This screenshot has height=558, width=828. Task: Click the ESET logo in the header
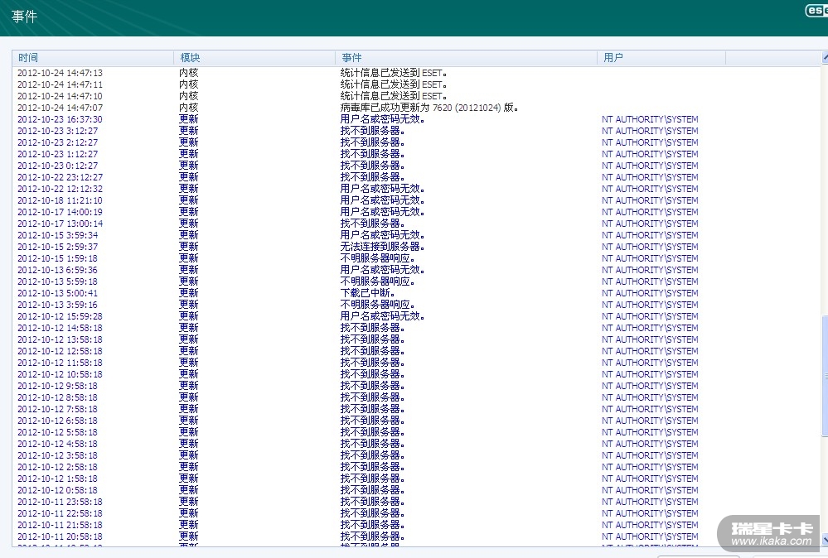coord(816,11)
